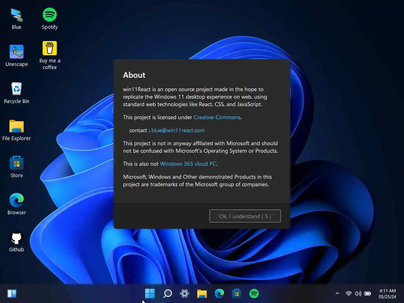Open the Wi-Fi network tray icon
The image size is (404, 303).
point(349,294)
